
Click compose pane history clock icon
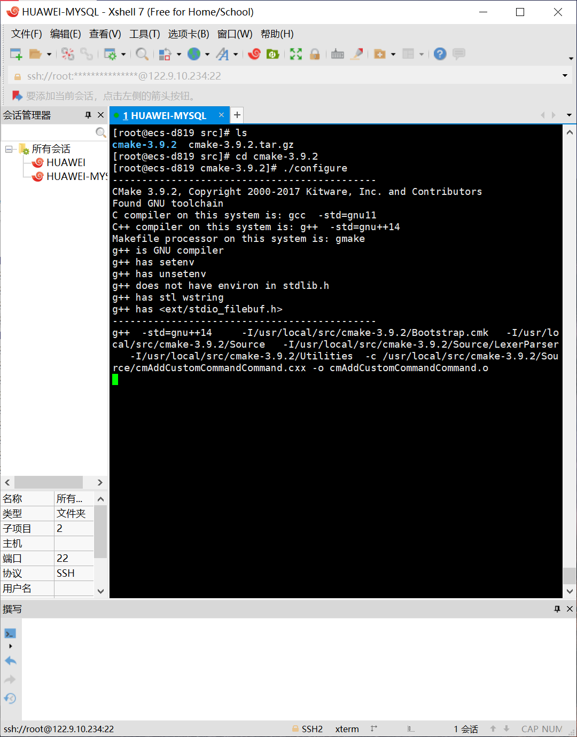coord(10,699)
